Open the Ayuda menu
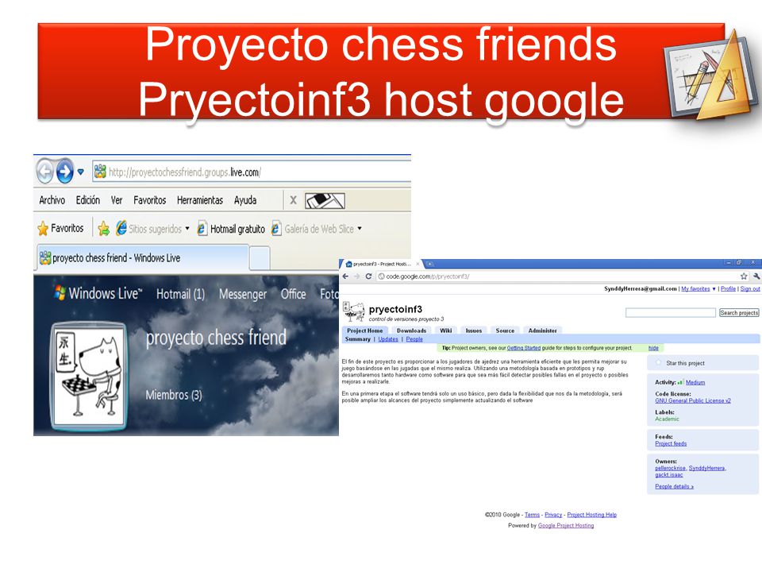762x572 pixels. tap(245, 200)
